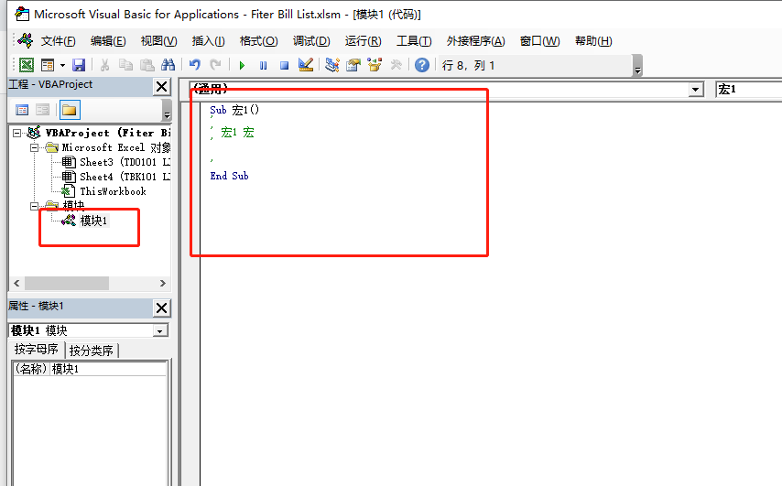Select Sheet3 (TD0101) in project tree

(116, 162)
